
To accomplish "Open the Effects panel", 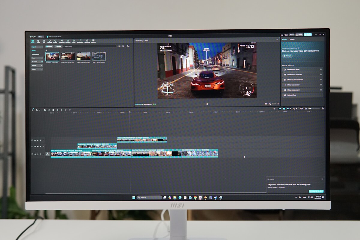I will coord(55,41).
